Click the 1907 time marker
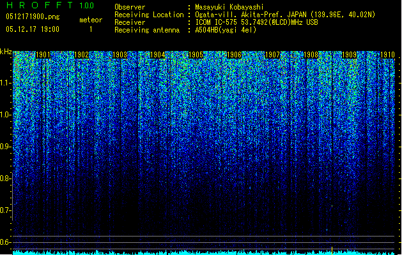Image resolution: width=402 pixels, height=255 pixels. pyautogui.click(x=272, y=55)
